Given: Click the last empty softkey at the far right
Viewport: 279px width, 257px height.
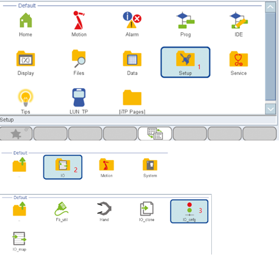Looking at the screenshot, I should pos(259,133).
